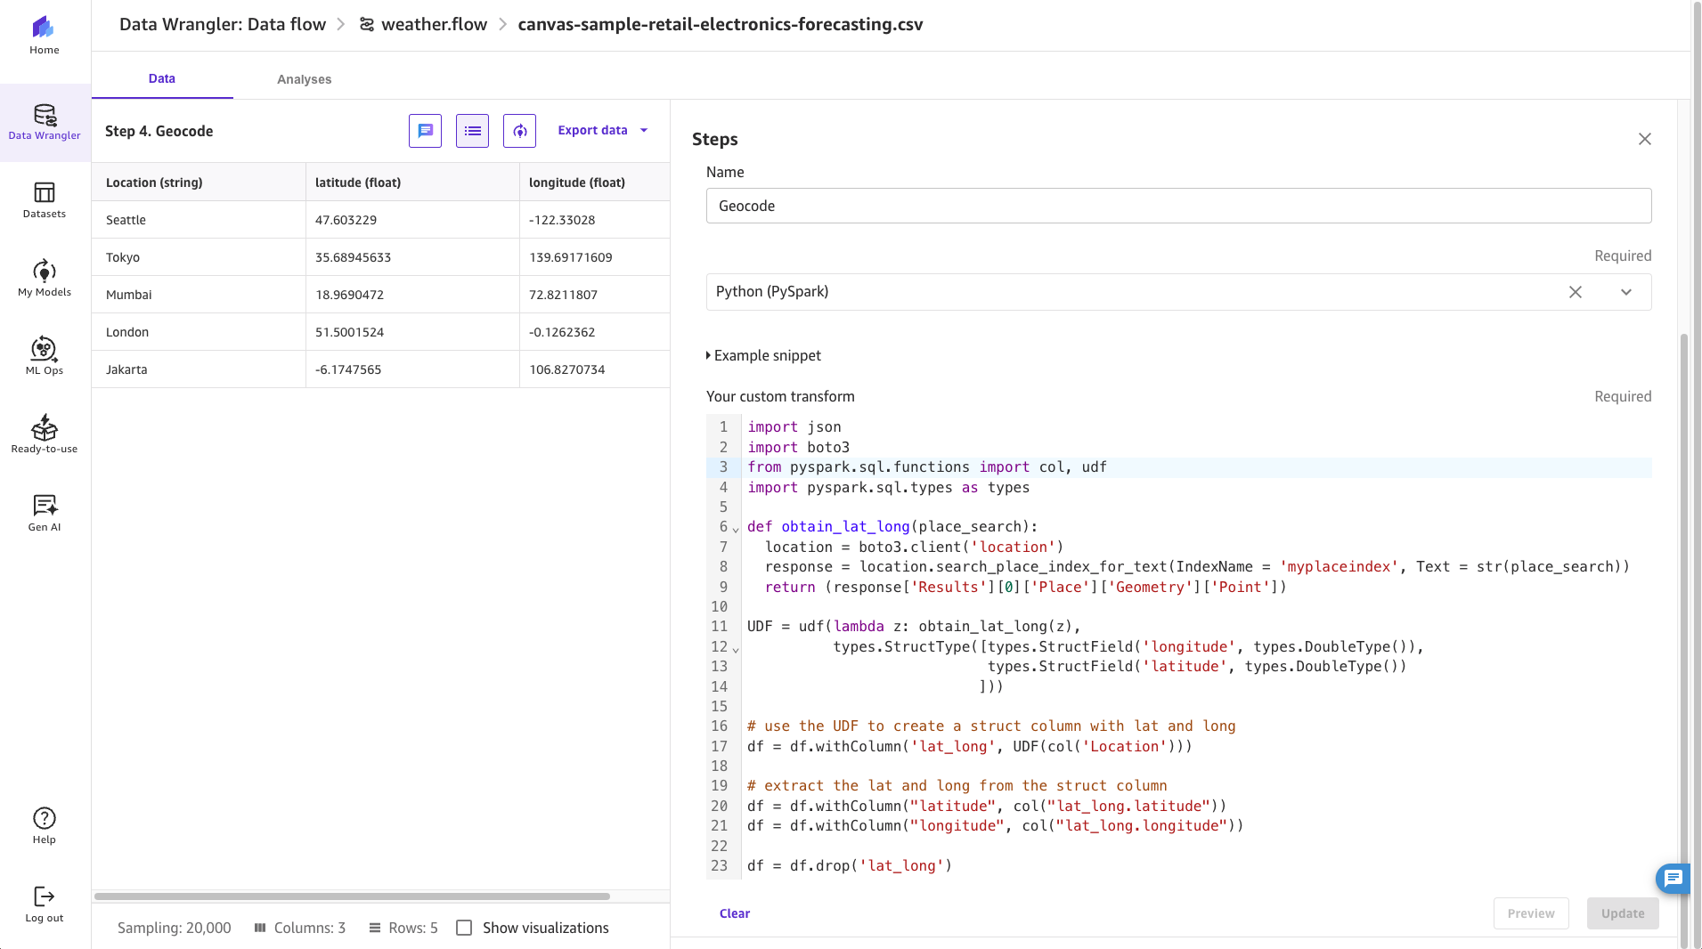Screen dimensions: 1702x949
Task: Click the create model toolbar icon
Action: [520, 131]
